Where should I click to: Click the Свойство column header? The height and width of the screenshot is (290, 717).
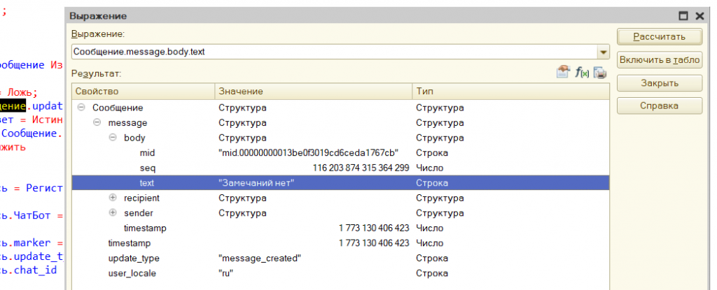(143, 92)
